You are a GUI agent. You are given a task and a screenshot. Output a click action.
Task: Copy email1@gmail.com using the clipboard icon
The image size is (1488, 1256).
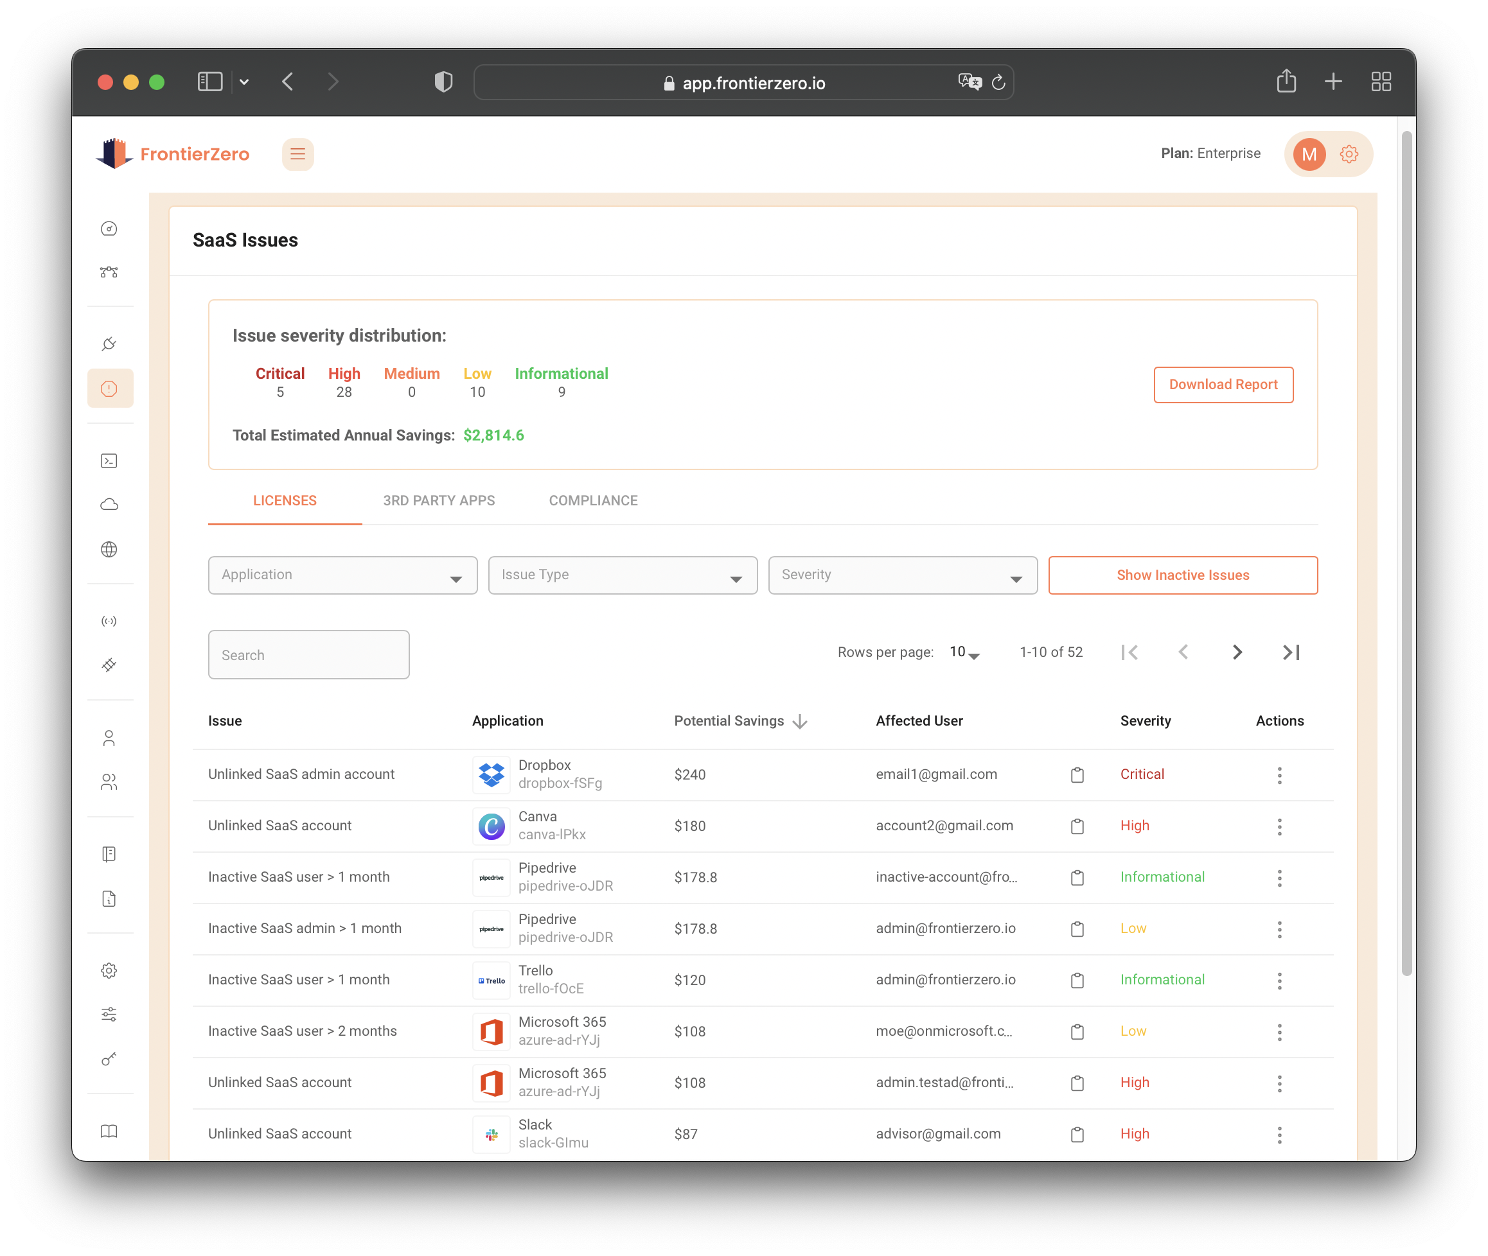1077,774
